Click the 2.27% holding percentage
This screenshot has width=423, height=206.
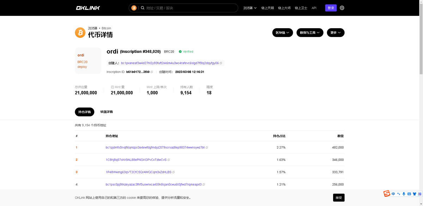(281, 147)
